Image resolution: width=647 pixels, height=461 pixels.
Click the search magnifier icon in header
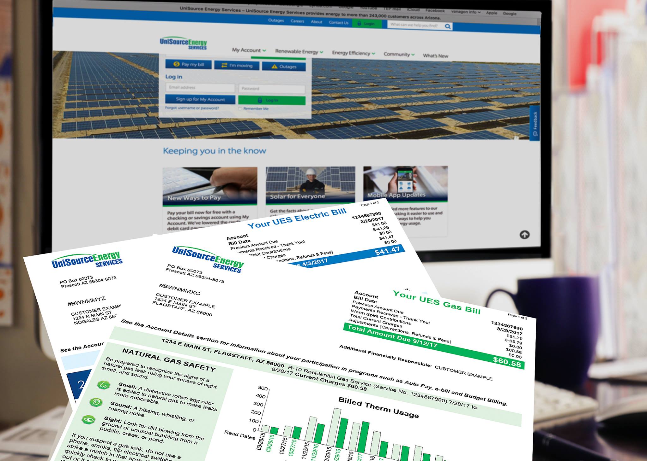coord(448,26)
